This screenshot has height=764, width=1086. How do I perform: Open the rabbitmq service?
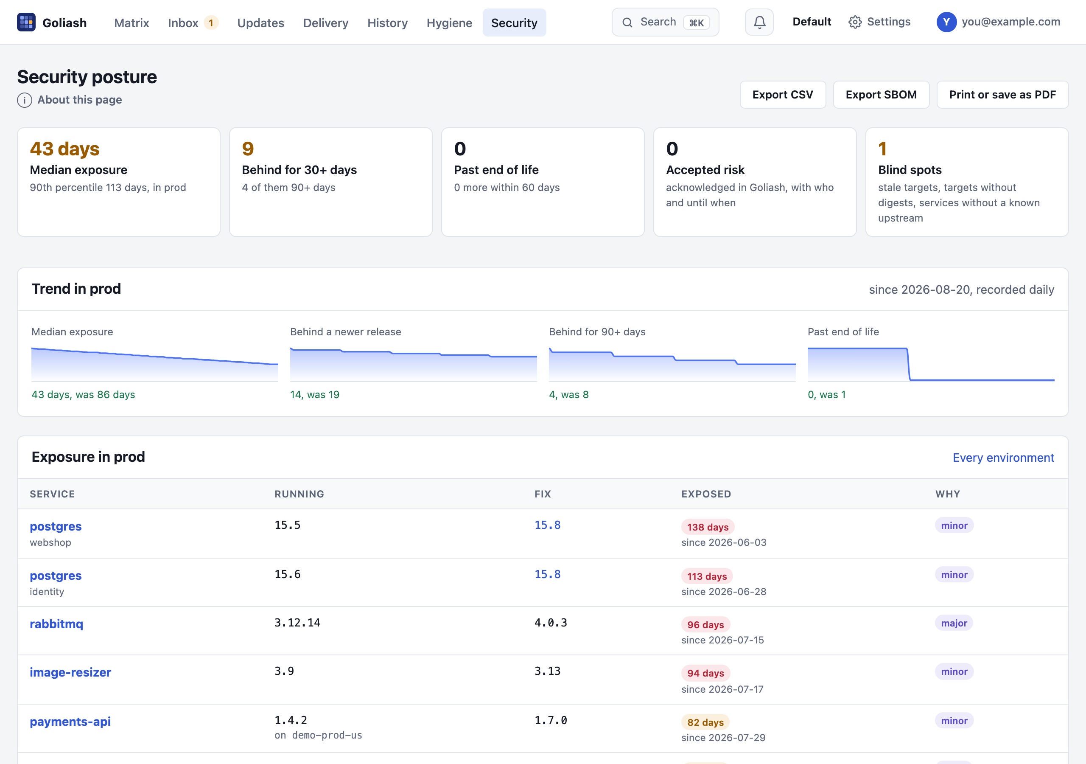pos(56,624)
